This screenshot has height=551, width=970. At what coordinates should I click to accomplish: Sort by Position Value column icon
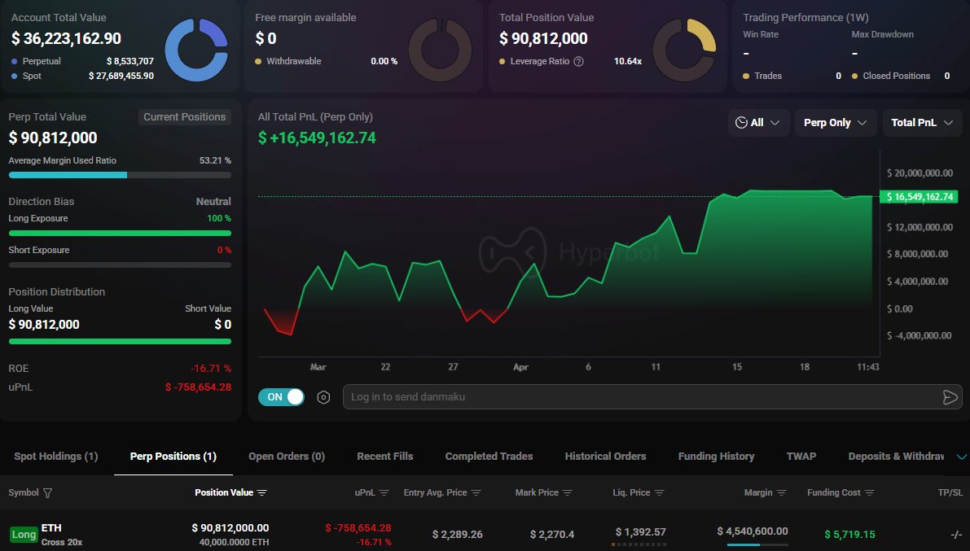(261, 493)
